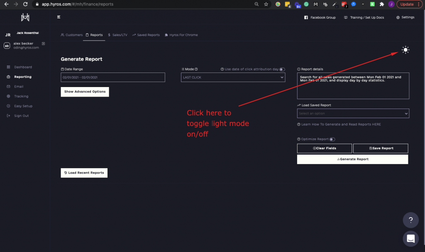Click the address bar URL

[78, 4]
